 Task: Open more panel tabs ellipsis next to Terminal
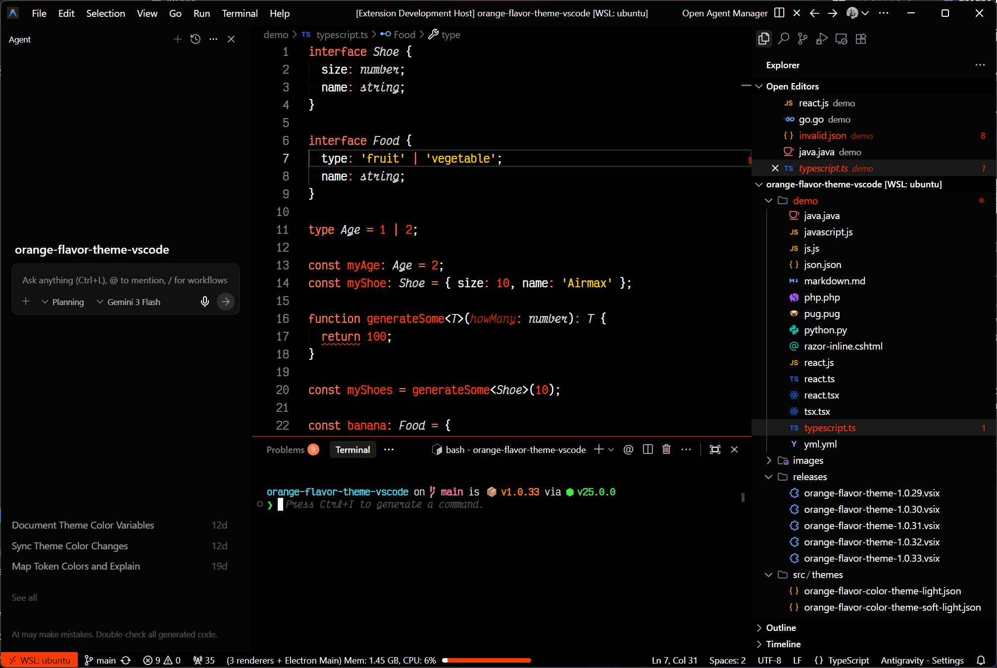(389, 449)
